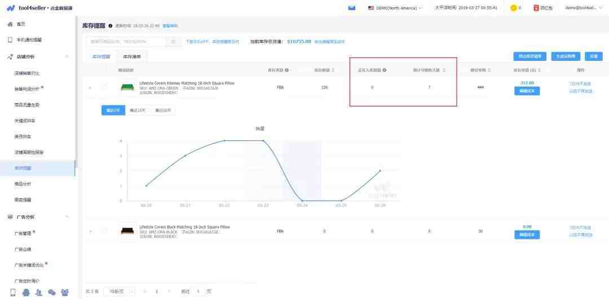Select the last 15 days chart range
This screenshot has width=609, height=299.
138,110
